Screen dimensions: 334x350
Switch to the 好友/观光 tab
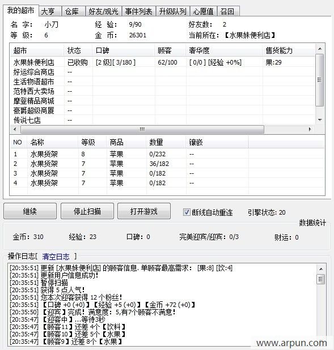click(x=104, y=11)
